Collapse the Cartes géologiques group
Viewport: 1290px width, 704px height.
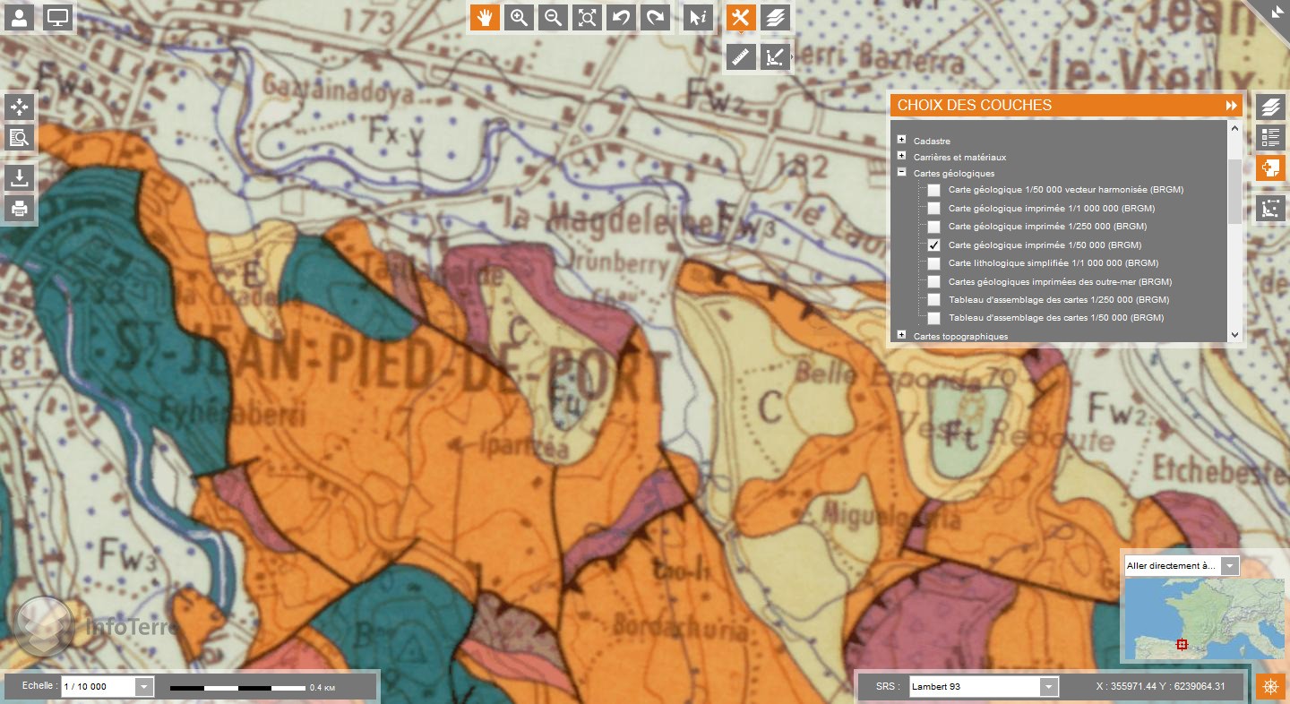[x=901, y=172]
